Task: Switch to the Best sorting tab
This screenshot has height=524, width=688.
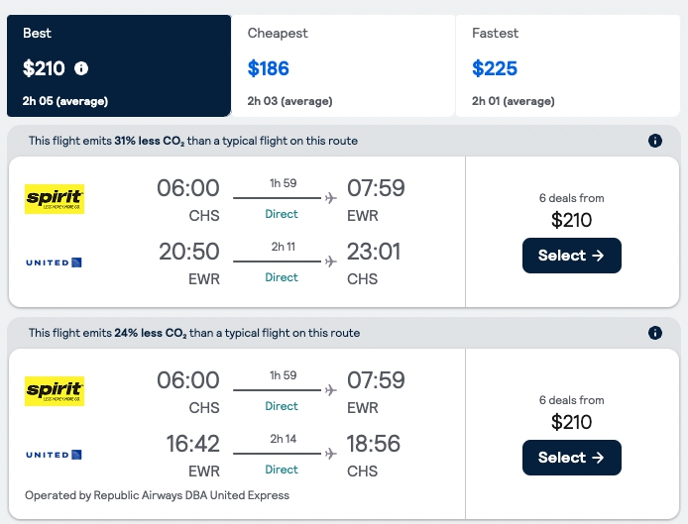Action: 118,65
